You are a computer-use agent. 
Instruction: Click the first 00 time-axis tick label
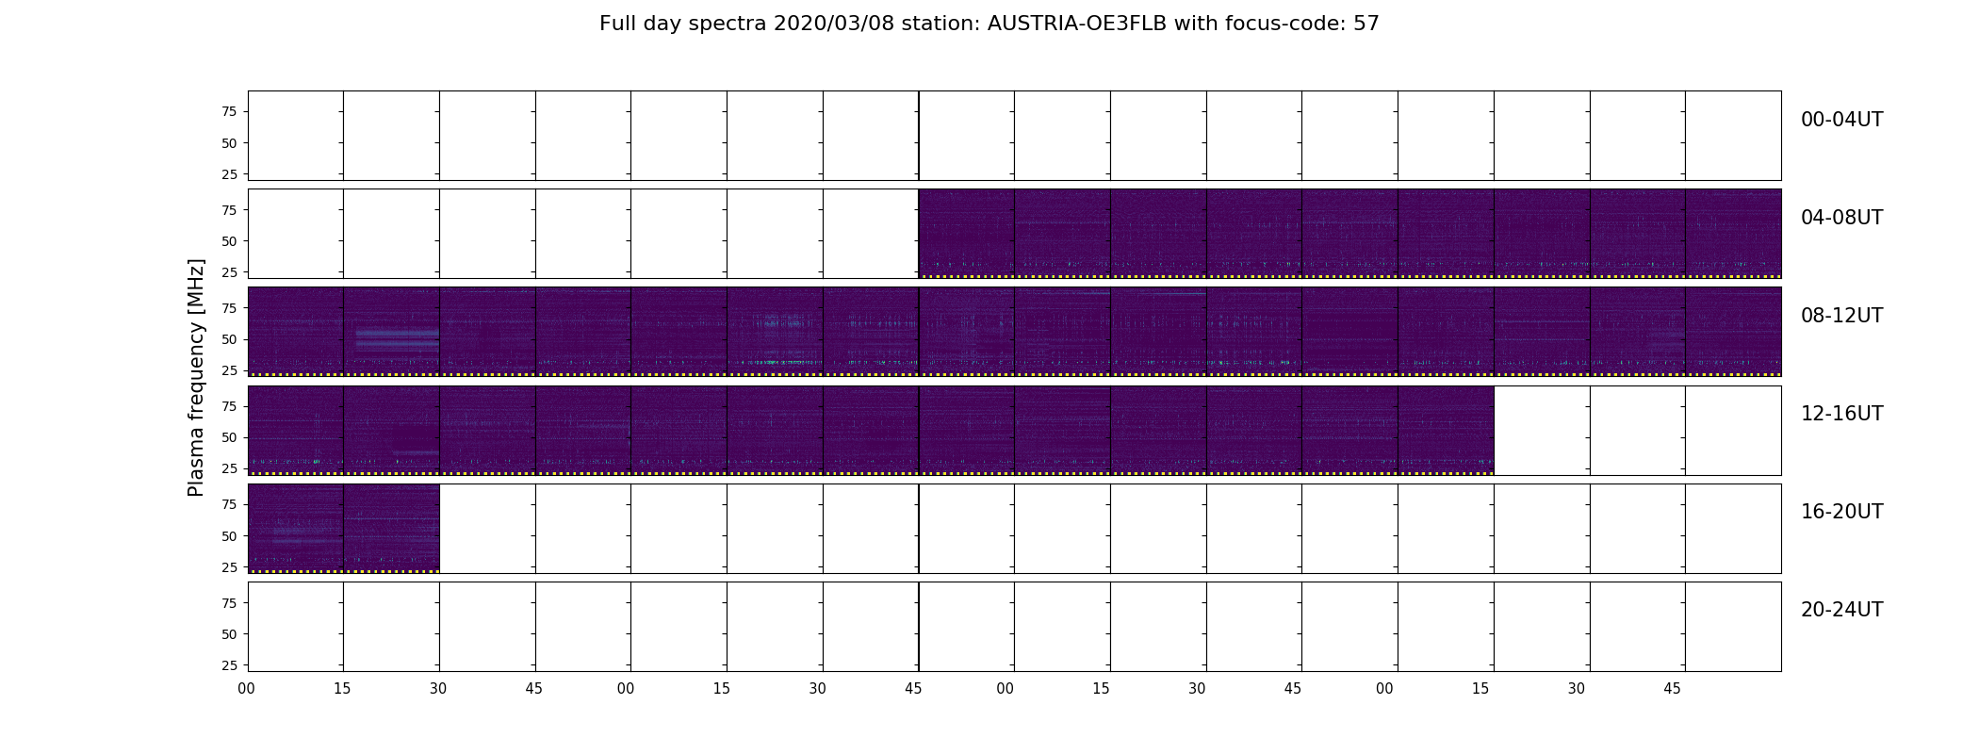click(x=247, y=689)
